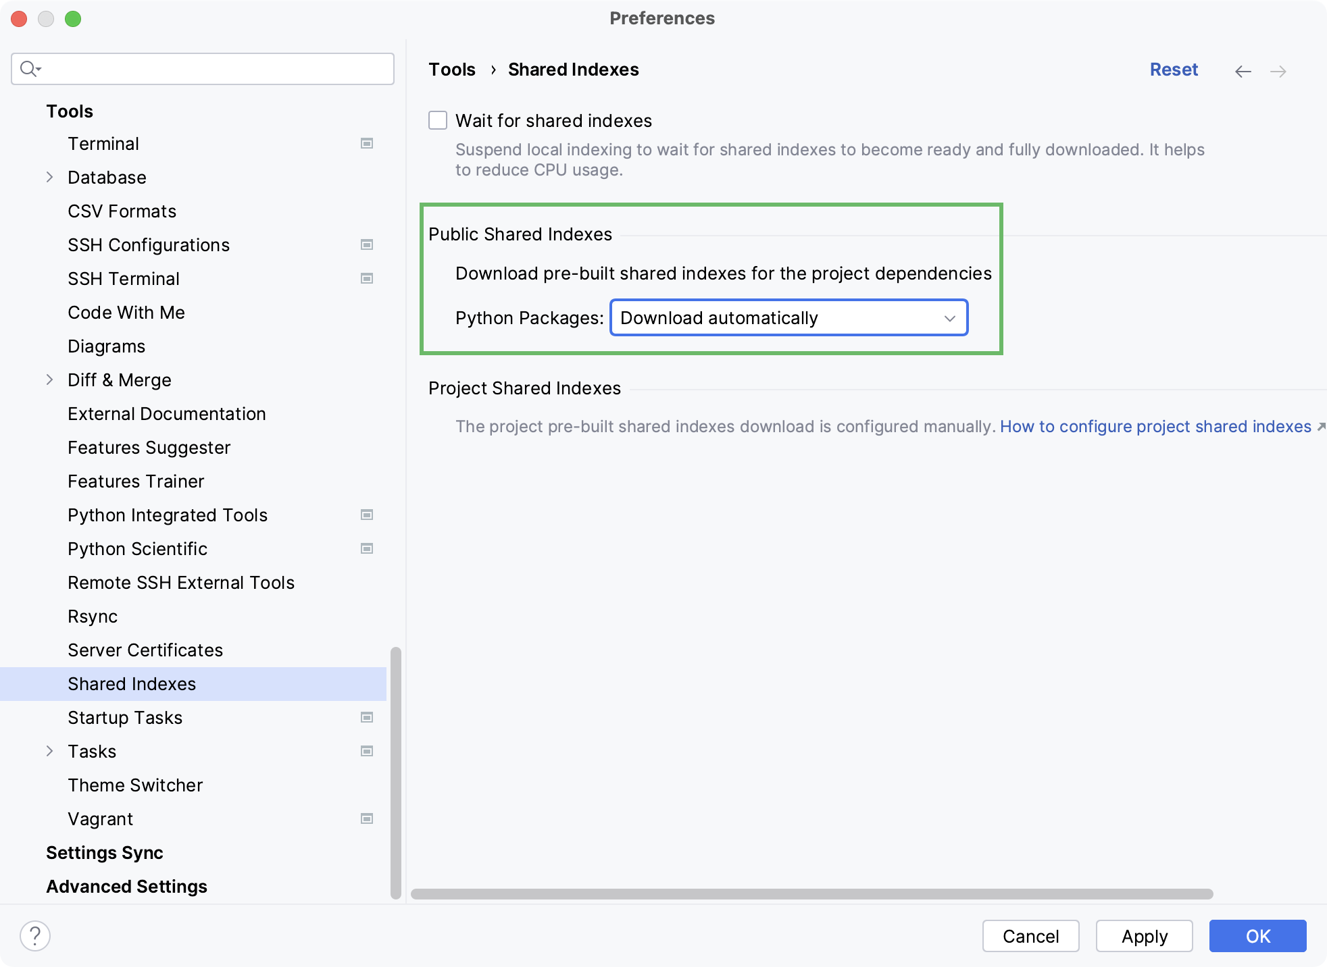This screenshot has height=967, width=1327.
Task: Enable Wait for shared indexes
Action: [438, 120]
